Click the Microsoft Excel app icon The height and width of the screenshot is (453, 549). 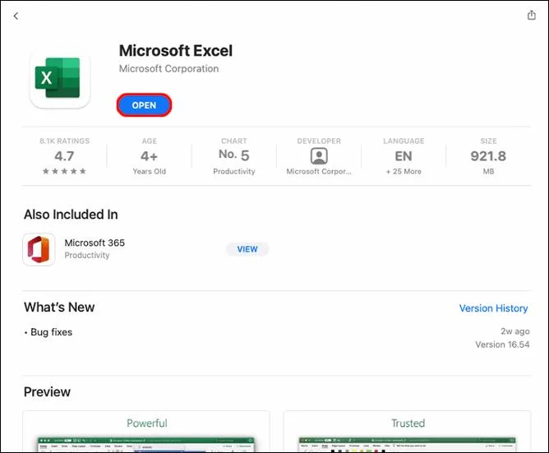[x=60, y=78]
